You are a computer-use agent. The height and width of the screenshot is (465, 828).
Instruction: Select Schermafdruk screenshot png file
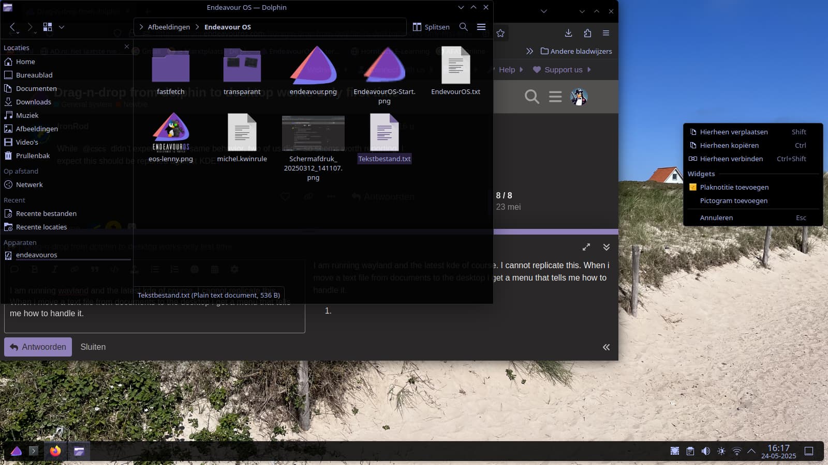point(313,148)
